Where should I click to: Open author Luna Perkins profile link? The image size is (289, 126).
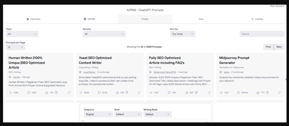click(x=89, y=72)
